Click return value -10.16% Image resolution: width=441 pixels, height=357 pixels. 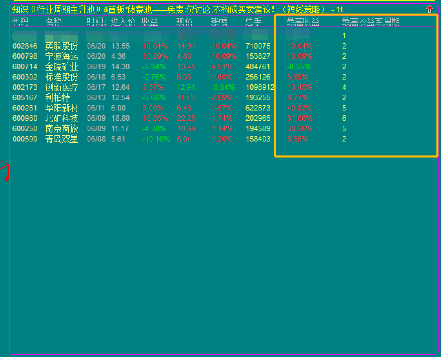(156, 139)
